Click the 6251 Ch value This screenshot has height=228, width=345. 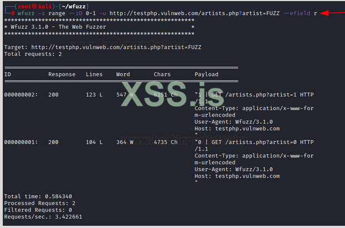click(166, 95)
